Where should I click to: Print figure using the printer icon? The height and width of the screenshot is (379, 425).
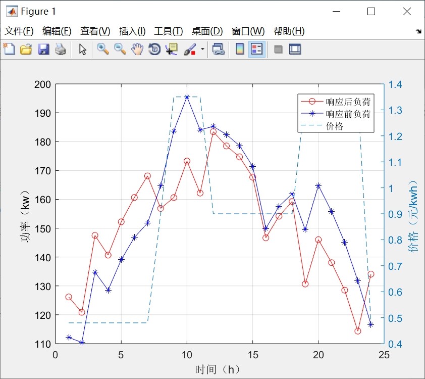point(61,50)
